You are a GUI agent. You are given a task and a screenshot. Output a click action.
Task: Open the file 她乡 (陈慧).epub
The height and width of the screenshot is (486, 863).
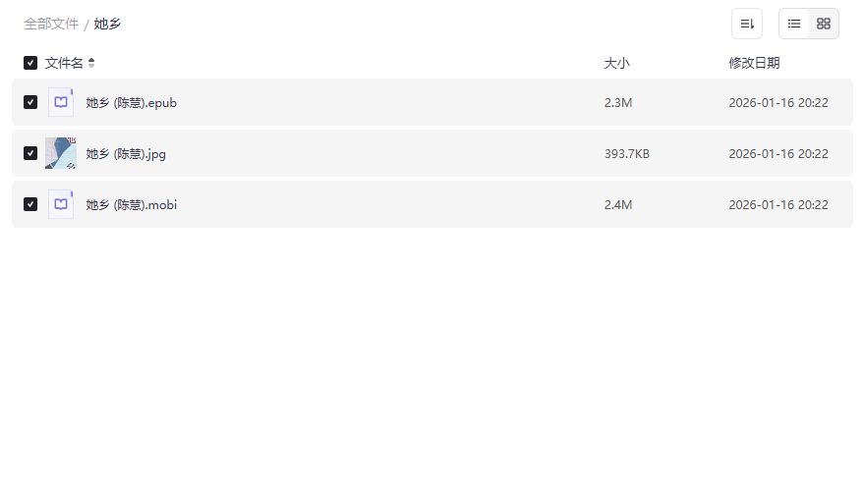tap(131, 102)
